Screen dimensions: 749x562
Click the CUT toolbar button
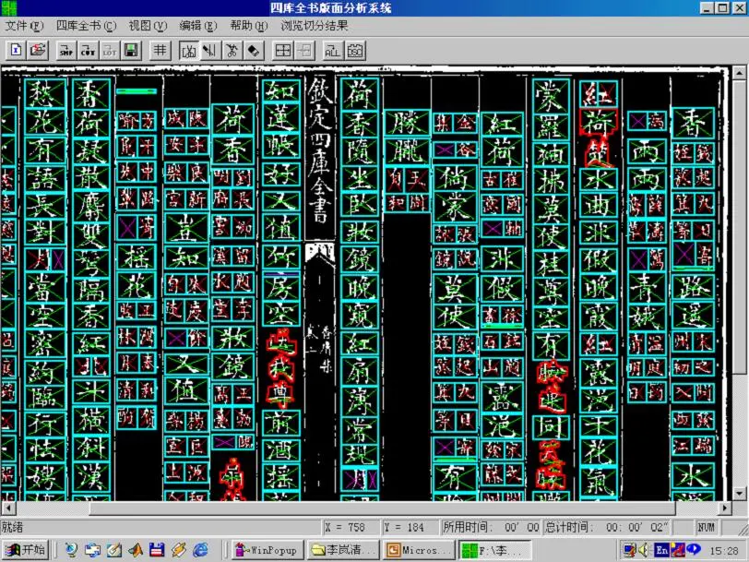coord(89,50)
